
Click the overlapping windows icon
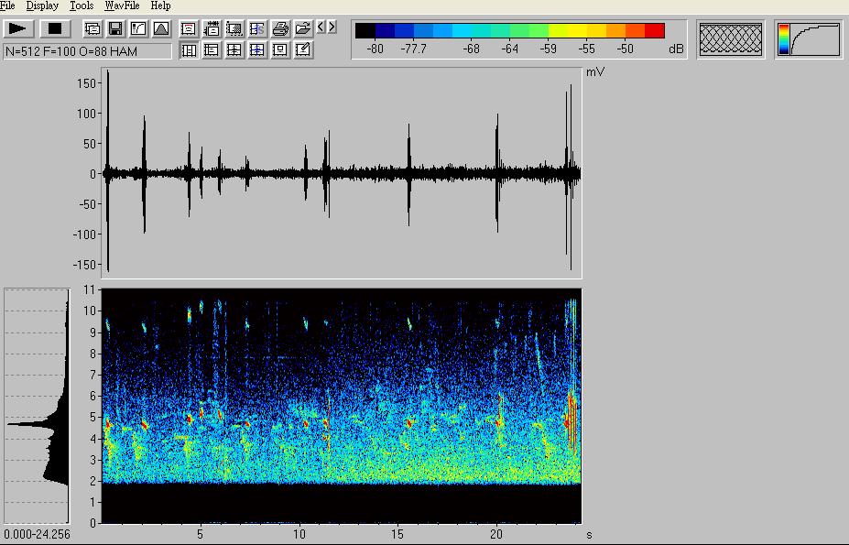click(x=93, y=28)
